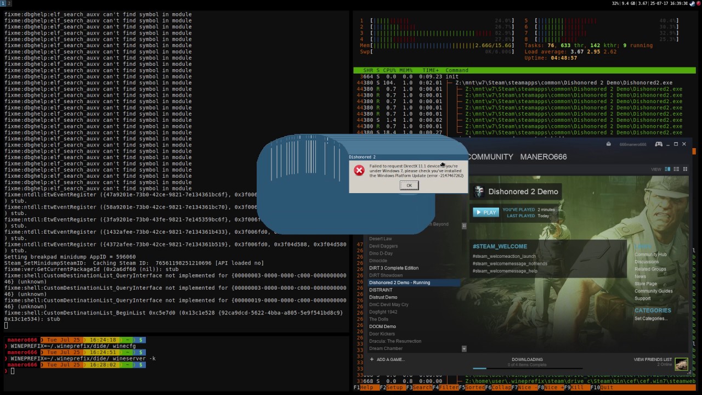Click the library list scroll-up arrow

pos(464,225)
